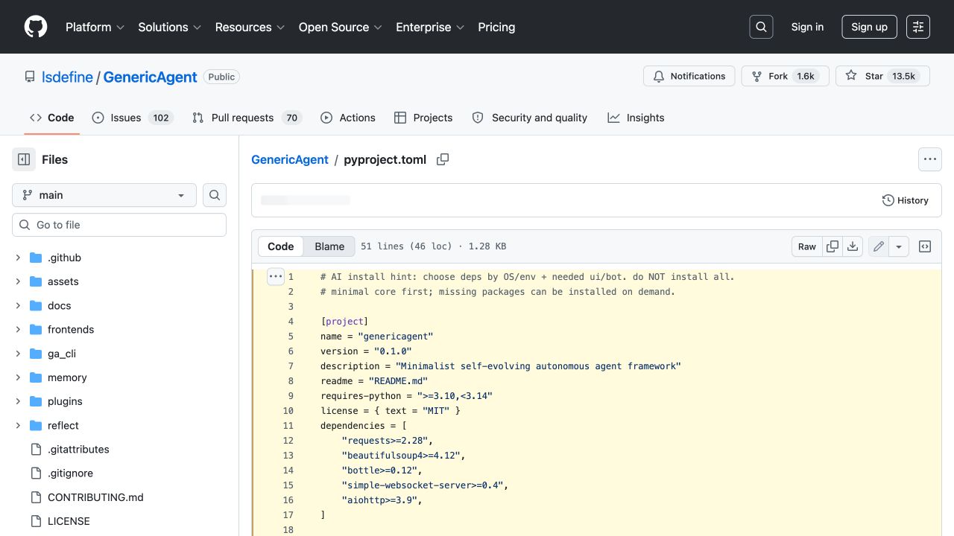
Task: Open the .gitattributes file
Action: [x=78, y=449]
